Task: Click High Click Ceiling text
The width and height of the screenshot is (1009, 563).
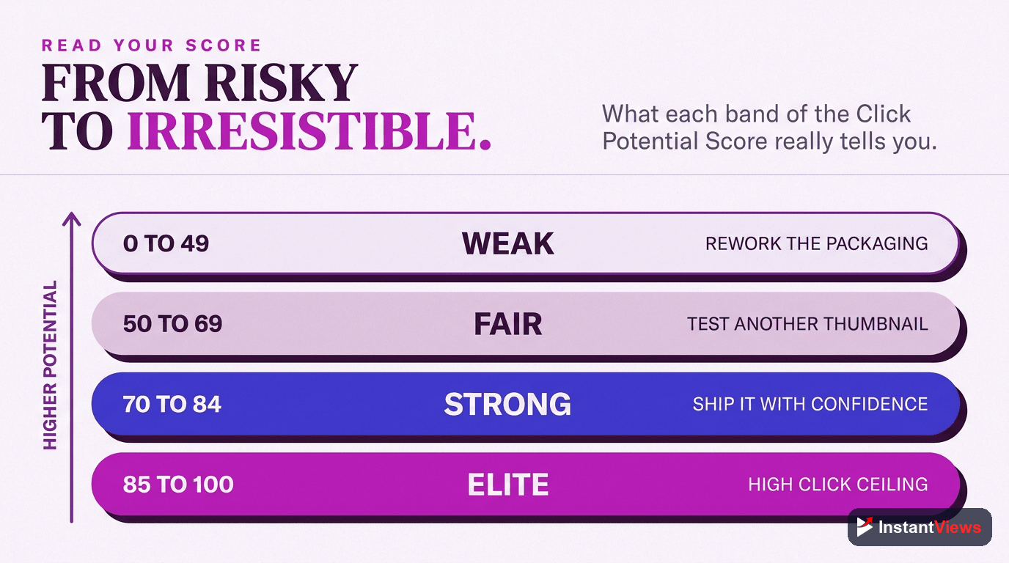Action: pyautogui.click(x=838, y=484)
